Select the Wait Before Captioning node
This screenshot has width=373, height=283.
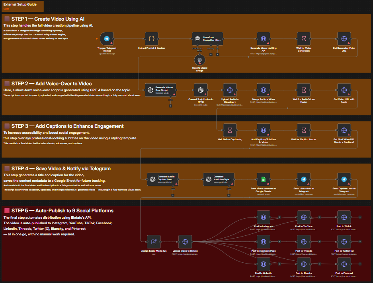[230, 130]
